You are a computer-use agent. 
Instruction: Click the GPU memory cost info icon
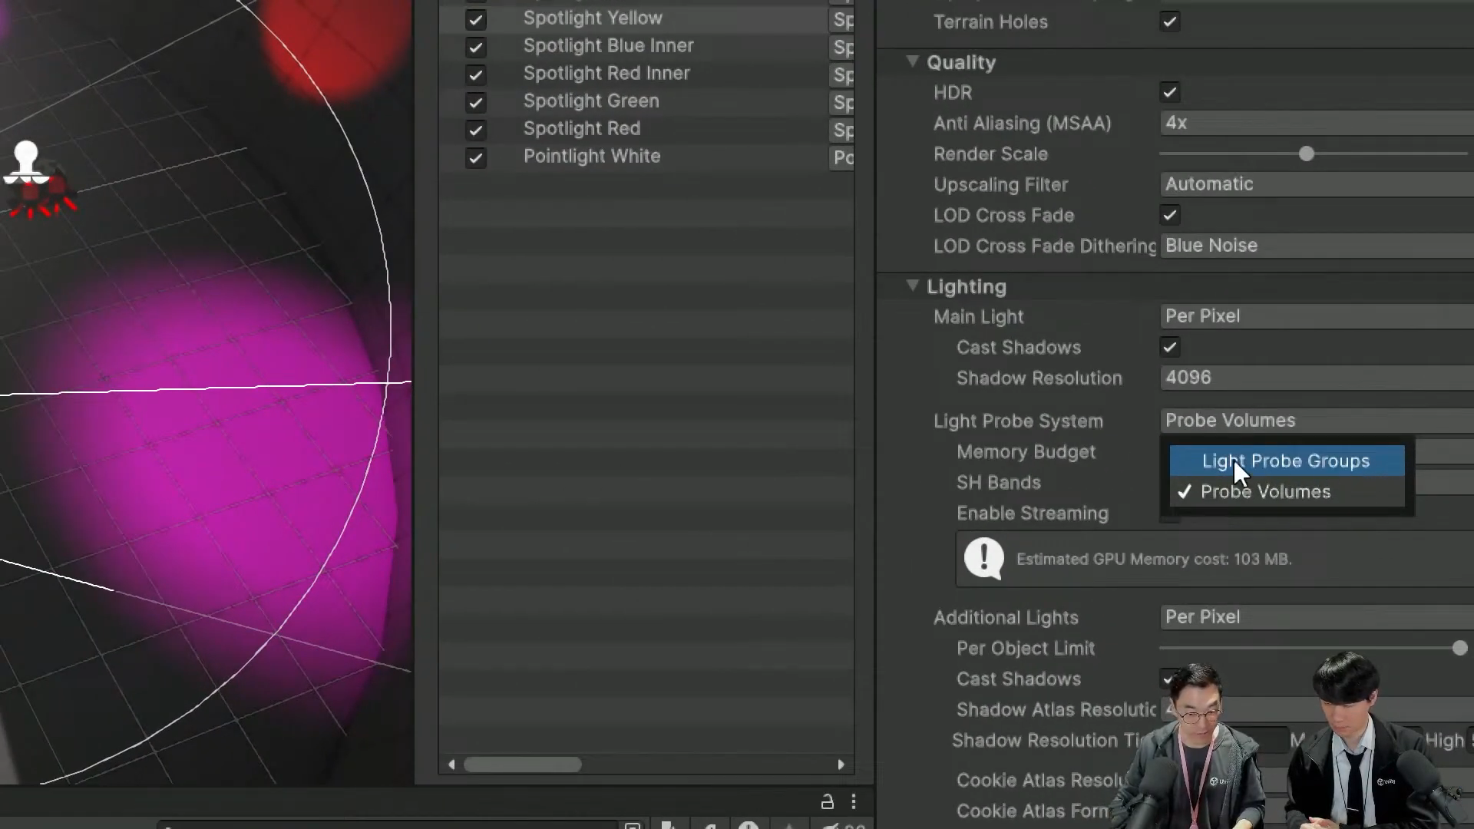(x=983, y=558)
